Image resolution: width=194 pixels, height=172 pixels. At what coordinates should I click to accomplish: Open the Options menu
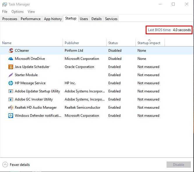tap(17, 12)
